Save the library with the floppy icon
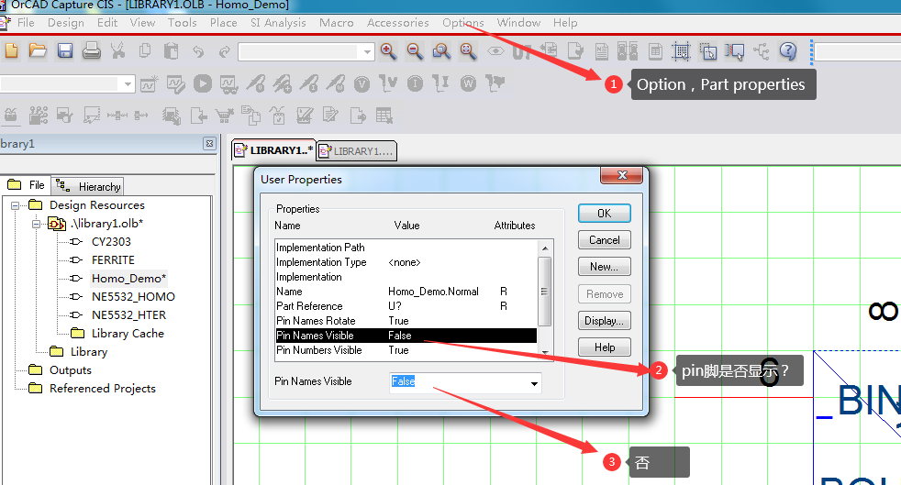The height and width of the screenshot is (485, 901). point(65,51)
